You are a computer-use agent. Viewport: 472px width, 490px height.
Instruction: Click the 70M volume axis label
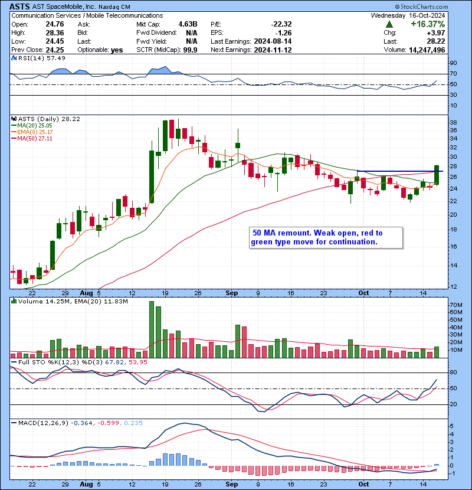coord(455,305)
